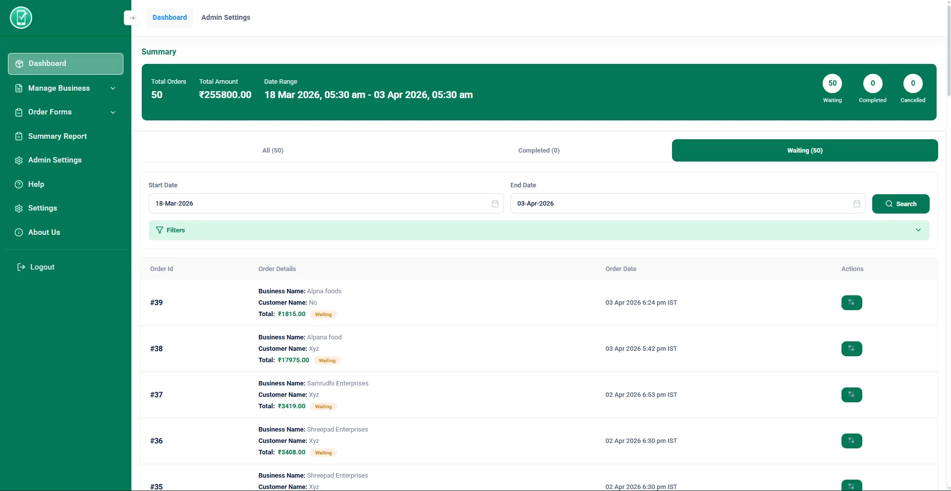Click the page vertical scrollbar

(x=949, y=50)
